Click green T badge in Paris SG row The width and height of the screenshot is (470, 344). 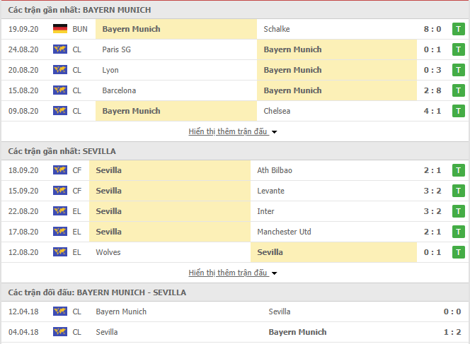click(x=458, y=49)
